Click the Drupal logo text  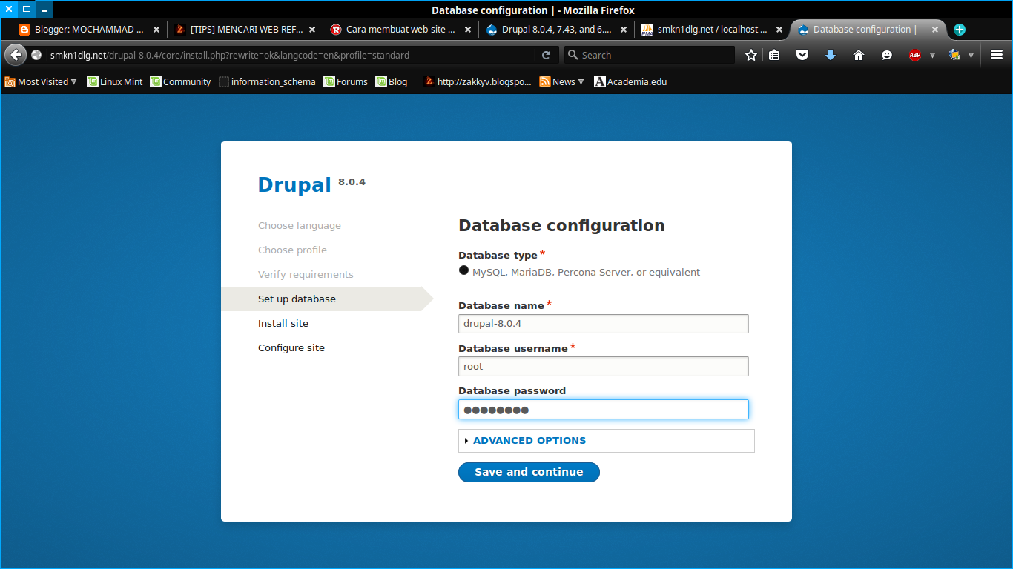(294, 184)
